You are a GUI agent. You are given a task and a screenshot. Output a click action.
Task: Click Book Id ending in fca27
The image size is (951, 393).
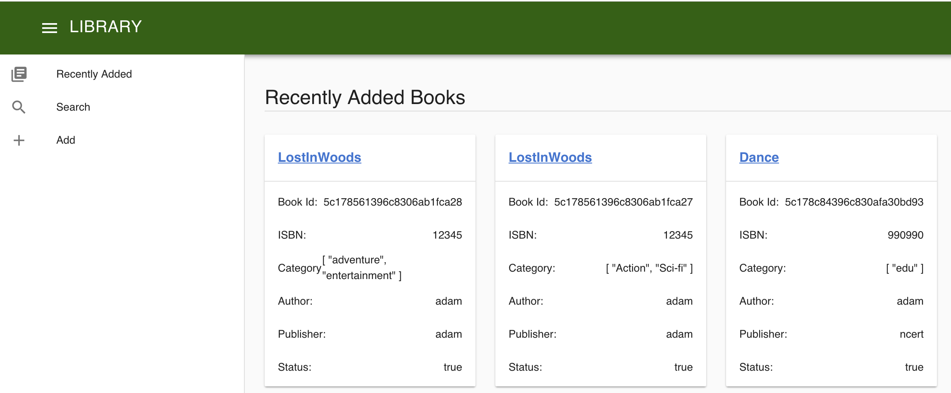[623, 202]
